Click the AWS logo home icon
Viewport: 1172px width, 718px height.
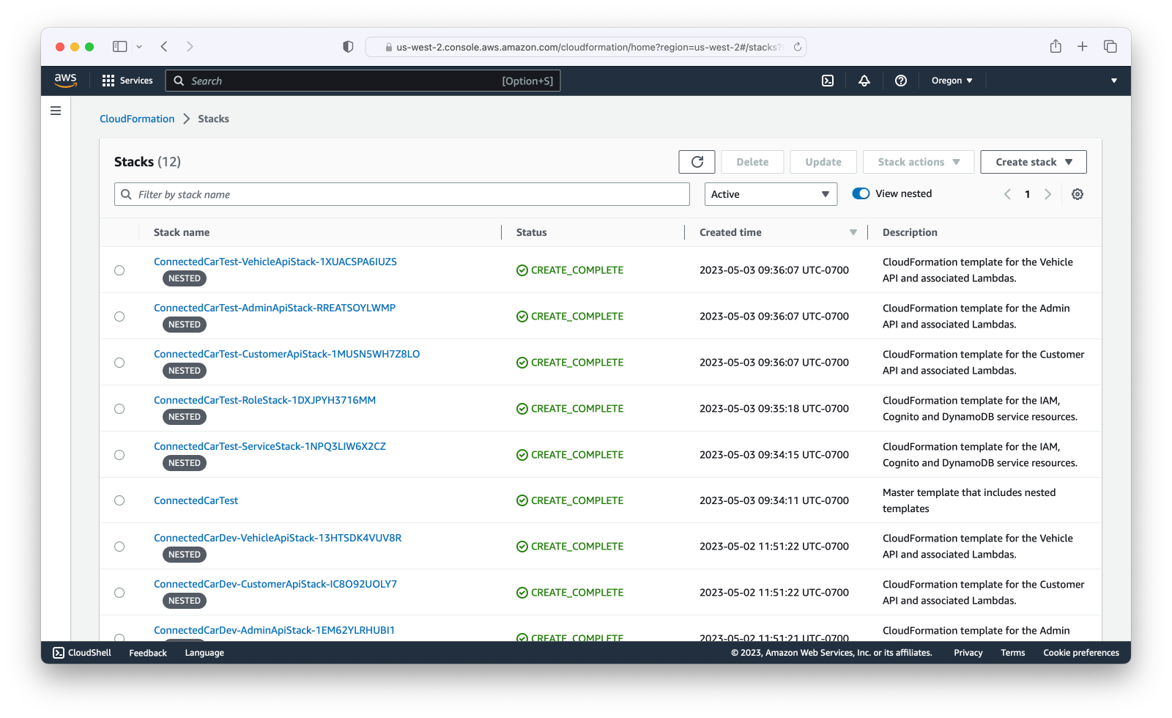65,81
